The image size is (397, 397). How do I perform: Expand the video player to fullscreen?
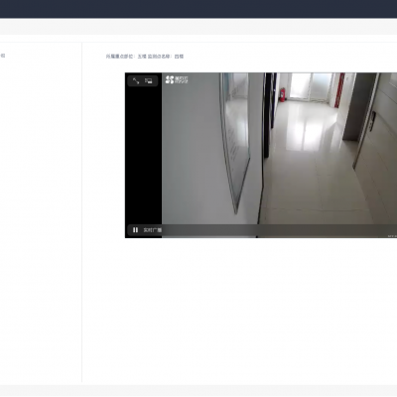coord(136,80)
